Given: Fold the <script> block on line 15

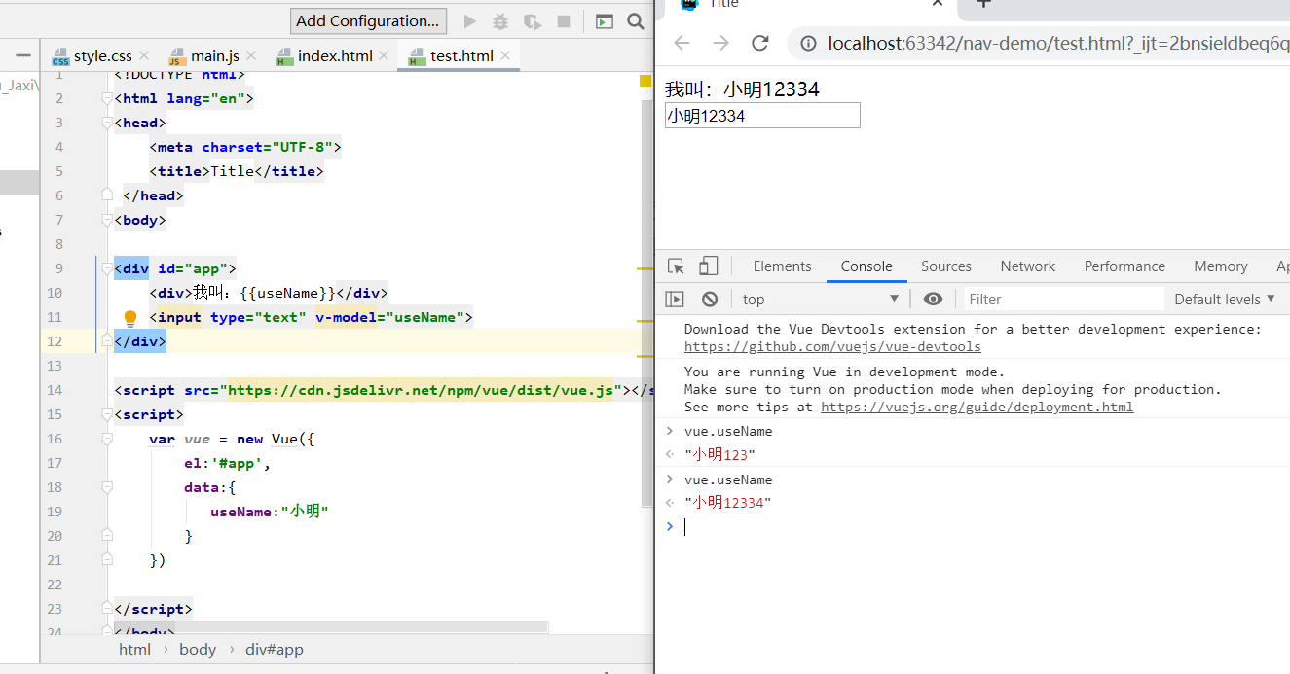Looking at the screenshot, I should click(x=107, y=414).
